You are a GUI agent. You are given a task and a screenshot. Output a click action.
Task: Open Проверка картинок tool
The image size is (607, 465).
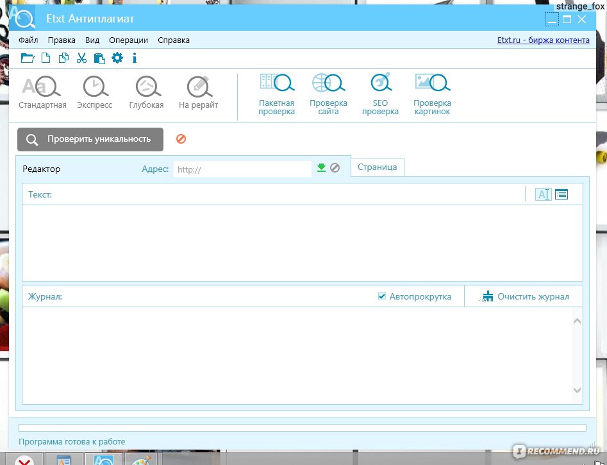pos(432,94)
